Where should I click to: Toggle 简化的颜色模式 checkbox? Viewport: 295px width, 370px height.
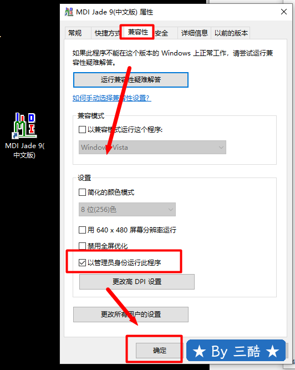(82, 192)
